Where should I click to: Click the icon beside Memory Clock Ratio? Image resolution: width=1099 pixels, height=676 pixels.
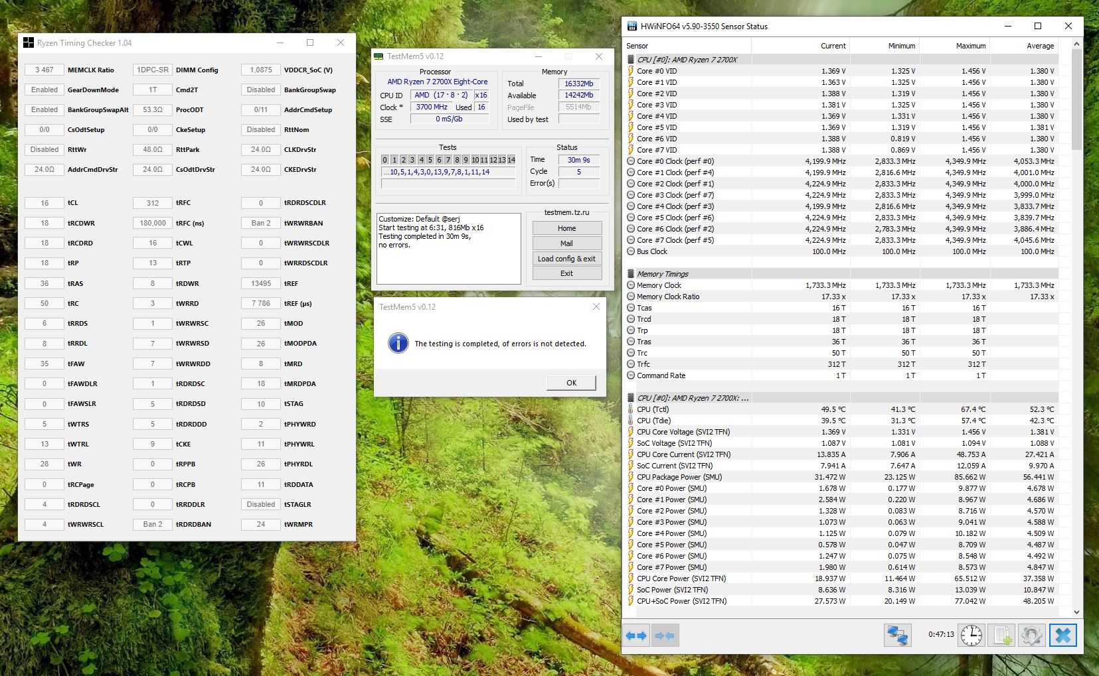pyautogui.click(x=631, y=297)
